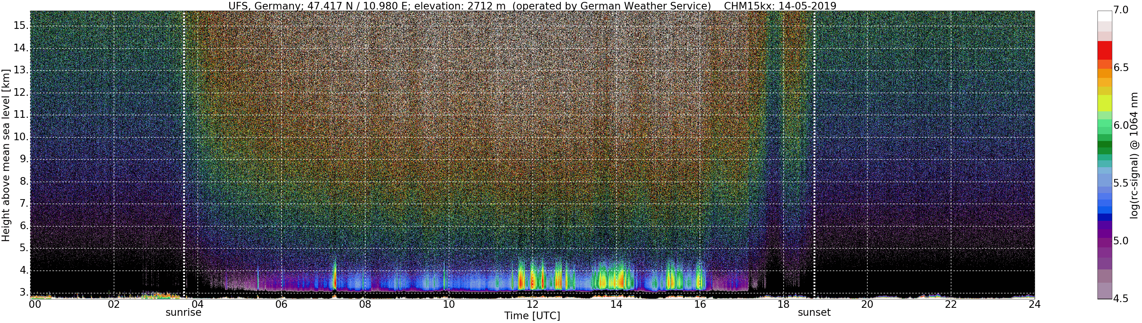Click the '24' time tick label

[1035, 304]
